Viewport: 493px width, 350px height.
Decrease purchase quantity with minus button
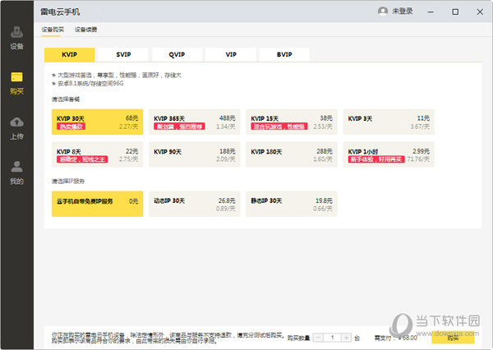(318, 338)
